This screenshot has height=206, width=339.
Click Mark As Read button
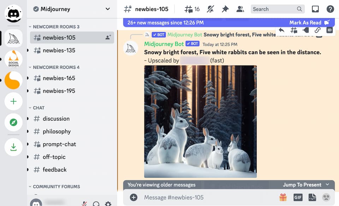click(x=309, y=23)
